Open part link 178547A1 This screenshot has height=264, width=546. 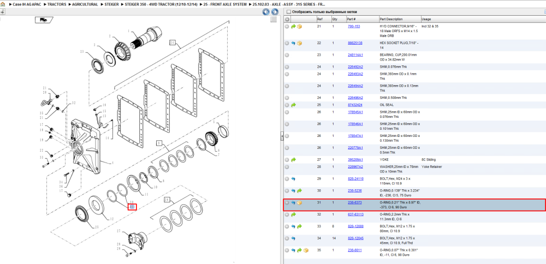point(355,136)
